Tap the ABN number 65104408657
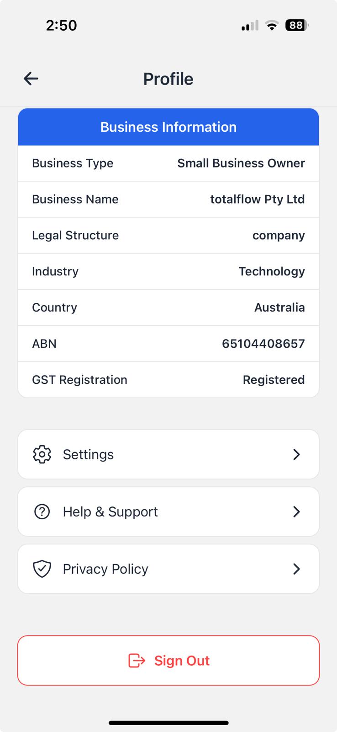This screenshot has height=732, width=337. (263, 344)
